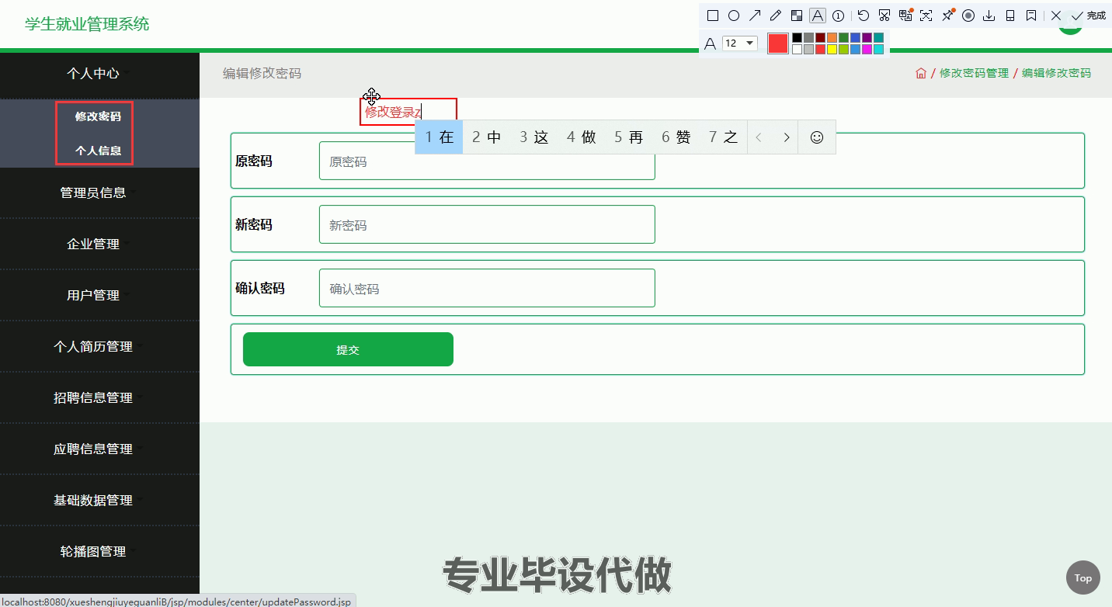This screenshot has width=1112, height=607.
Task: Expand the 个人简历管理 sidebar menu
Action: pyautogui.click(x=93, y=346)
